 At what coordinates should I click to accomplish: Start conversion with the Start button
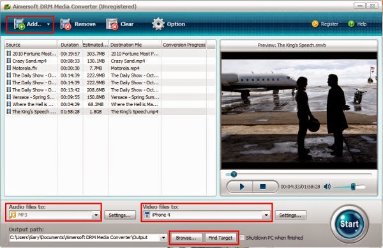point(349,224)
